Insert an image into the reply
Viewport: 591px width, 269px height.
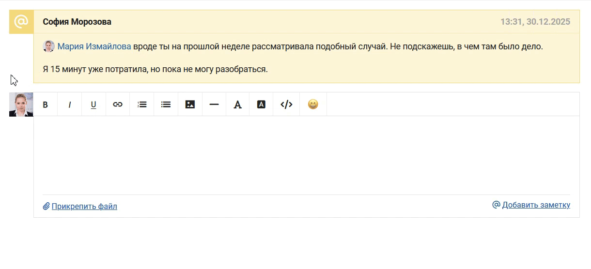click(190, 105)
